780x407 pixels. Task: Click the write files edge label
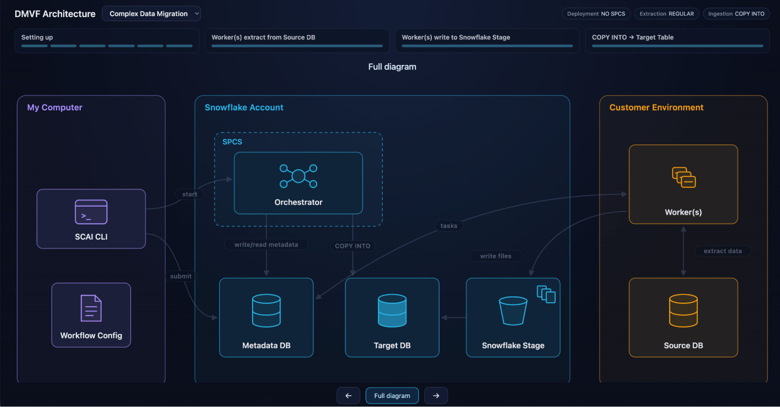point(496,256)
